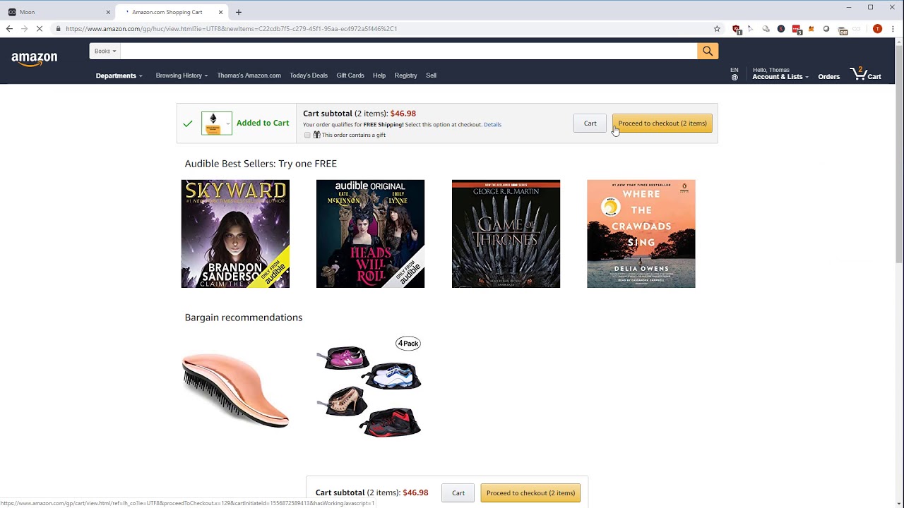The height and width of the screenshot is (508, 904).
Task: Click the bottom Cart button
Action: tap(458, 493)
